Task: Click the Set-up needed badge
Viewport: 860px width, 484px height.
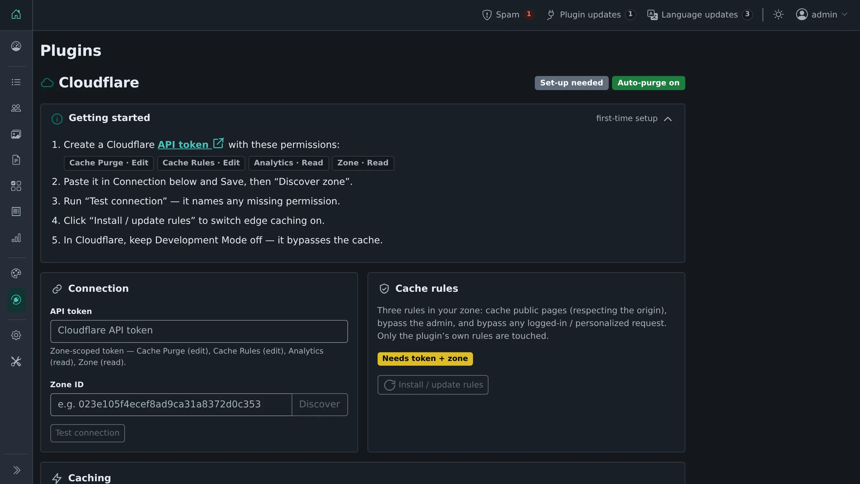Action: tap(572, 83)
